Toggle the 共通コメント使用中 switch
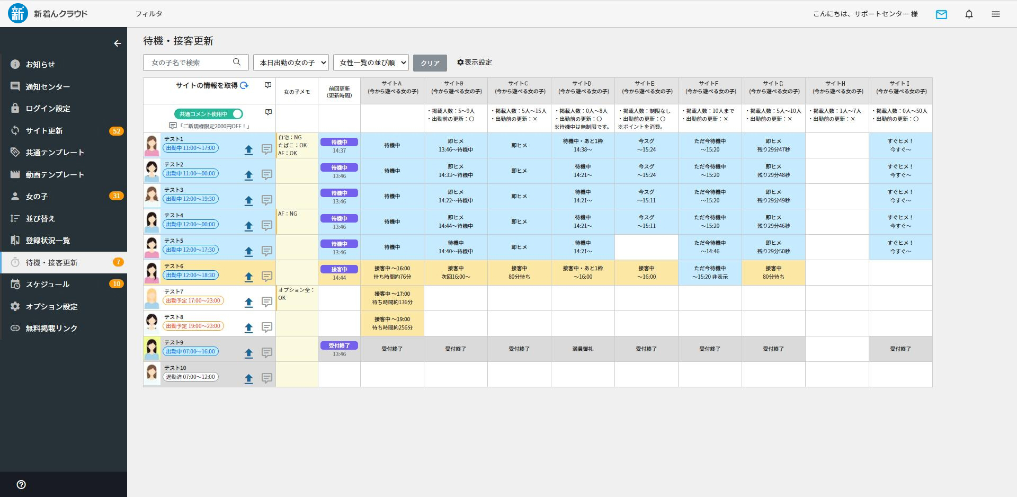Screen dimensions: 1017x497 pos(236,114)
